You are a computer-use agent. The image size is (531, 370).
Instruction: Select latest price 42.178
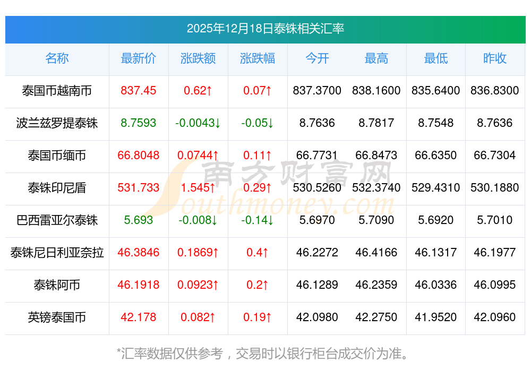coord(139,317)
